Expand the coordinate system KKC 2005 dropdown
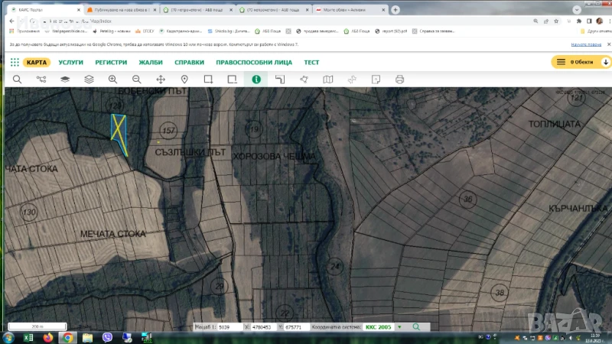 [x=399, y=326]
